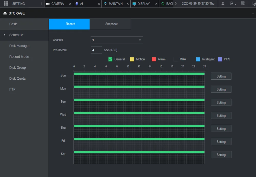Select the Motion record type box

pos(132,59)
